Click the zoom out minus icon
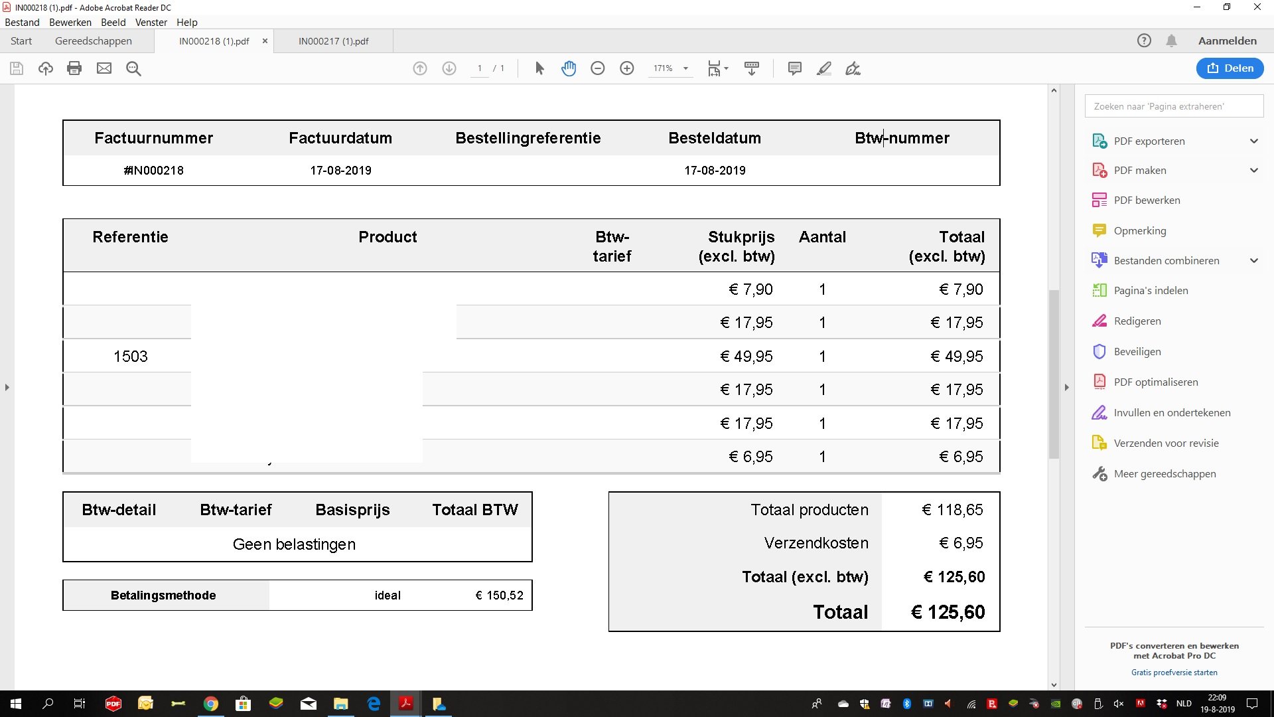The width and height of the screenshot is (1274, 717). [598, 68]
